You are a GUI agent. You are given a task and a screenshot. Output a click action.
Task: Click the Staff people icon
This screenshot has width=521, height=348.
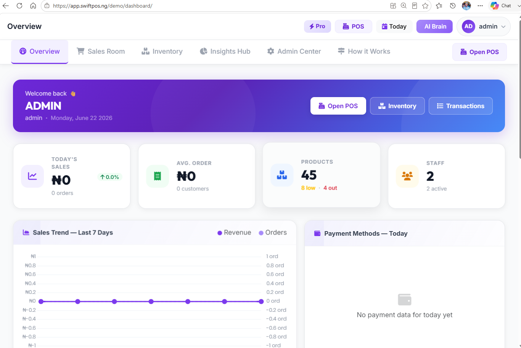[407, 176]
